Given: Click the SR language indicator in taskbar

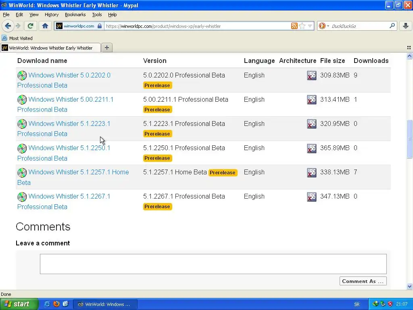Looking at the screenshot, I should click(357, 304).
